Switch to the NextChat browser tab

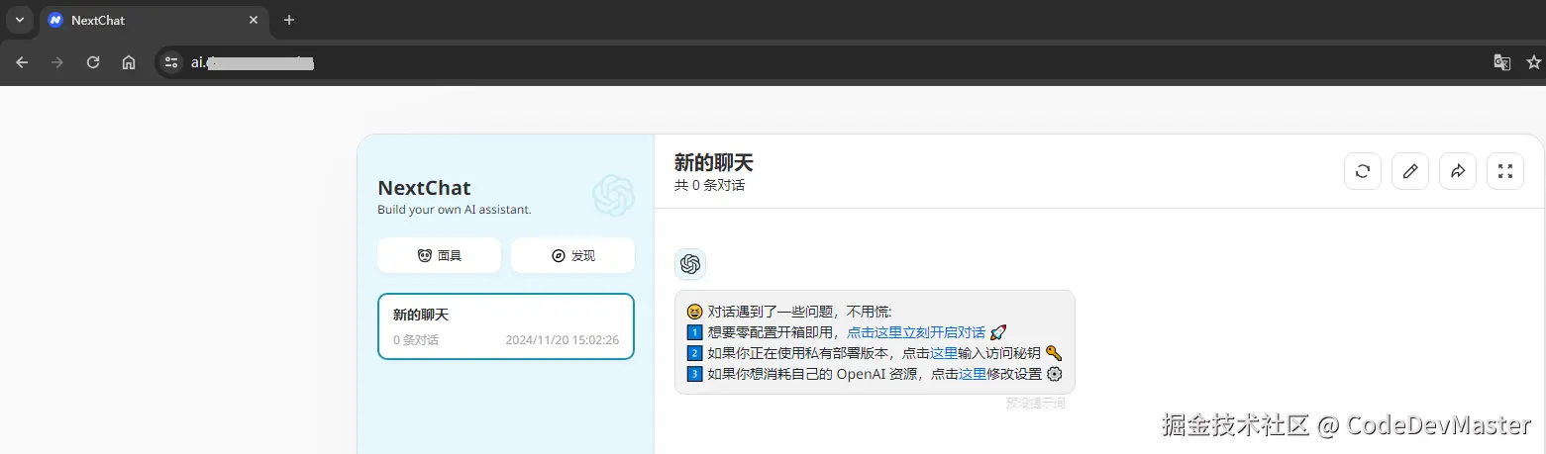pyautogui.click(x=154, y=20)
